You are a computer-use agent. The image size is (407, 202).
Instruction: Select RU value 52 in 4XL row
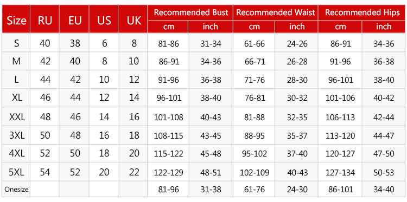[45, 154]
